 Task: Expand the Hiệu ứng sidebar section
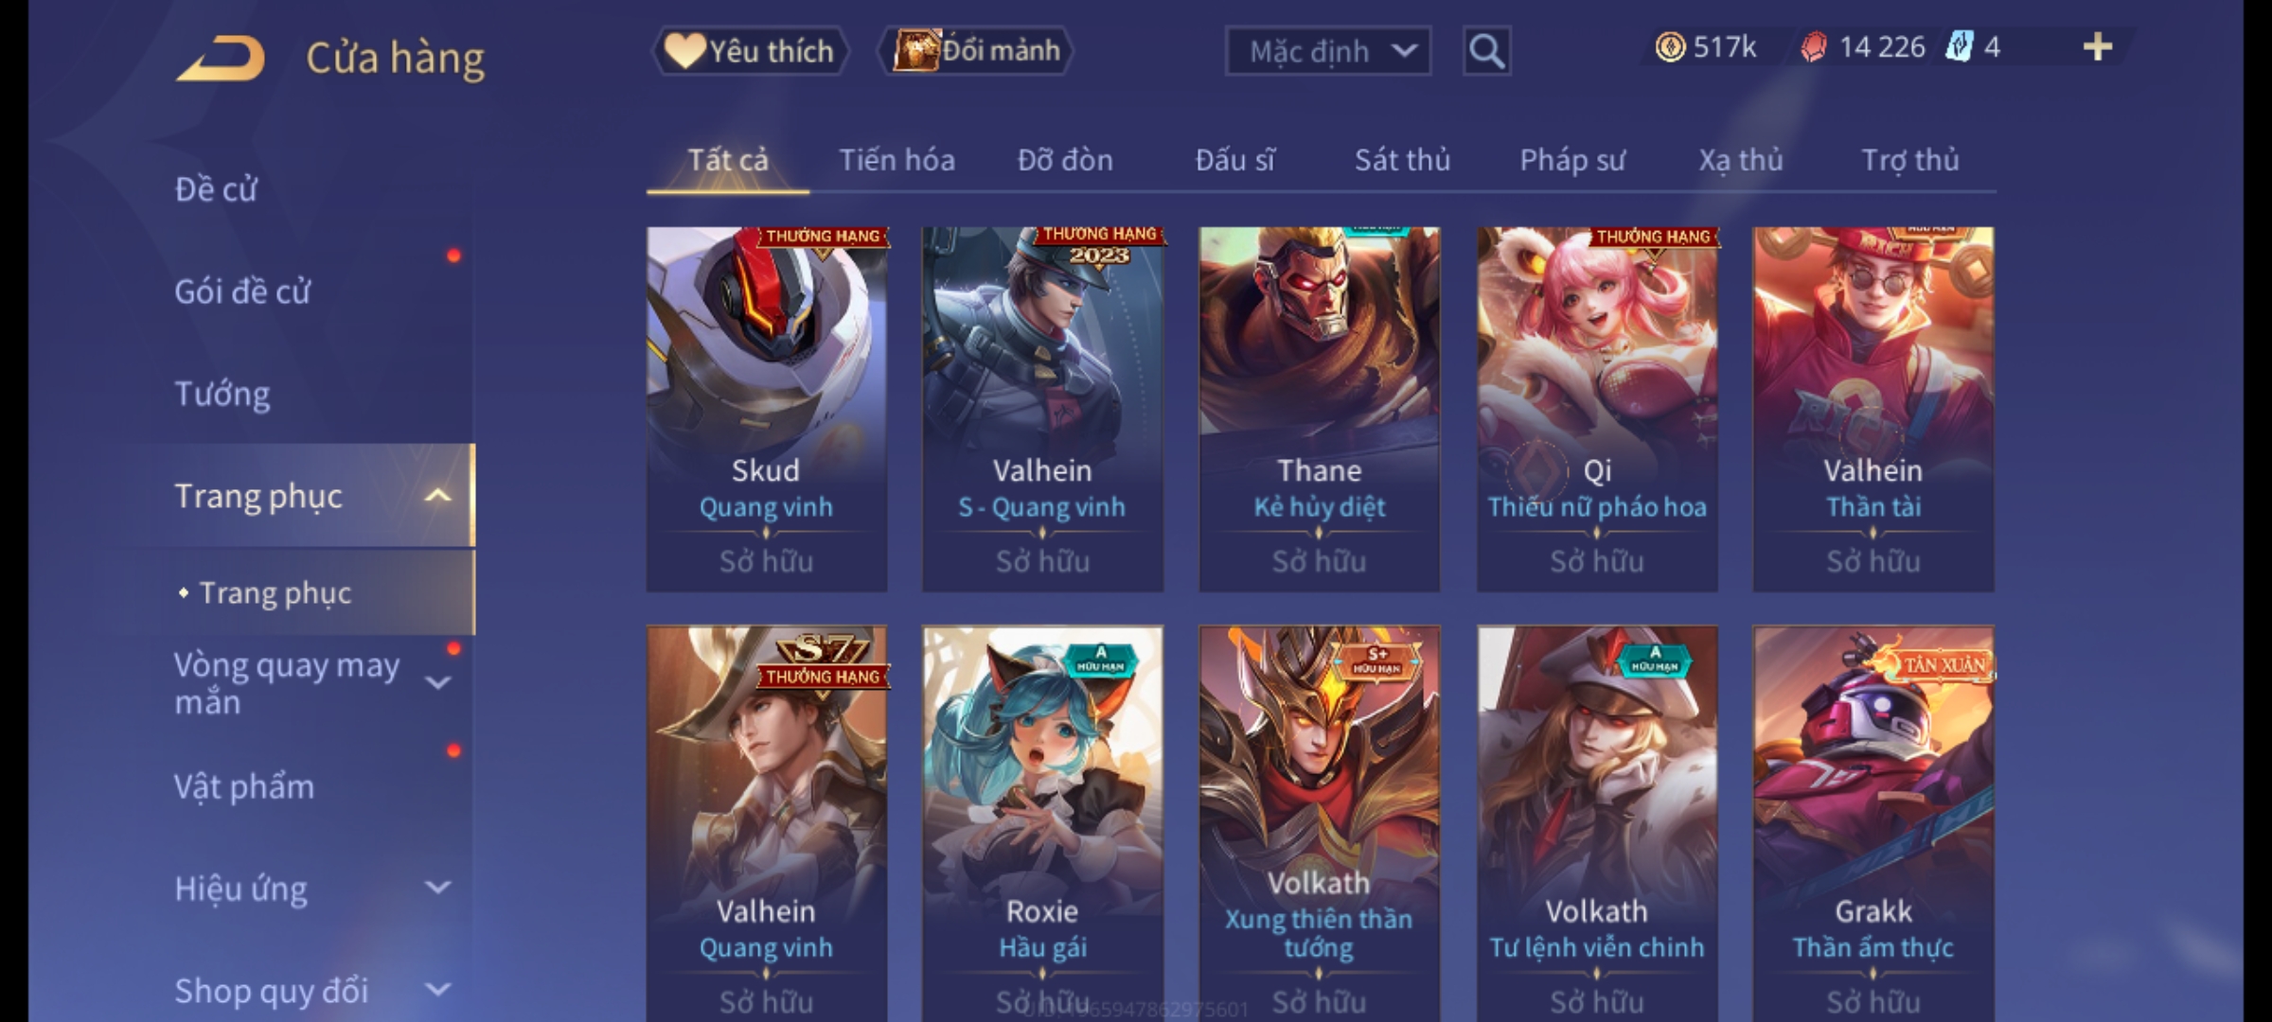tap(437, 888)
